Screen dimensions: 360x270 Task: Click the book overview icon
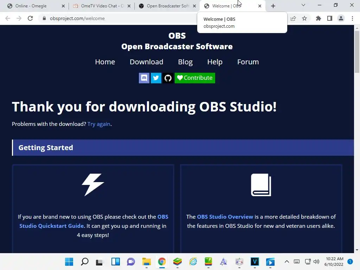(261, 185)
